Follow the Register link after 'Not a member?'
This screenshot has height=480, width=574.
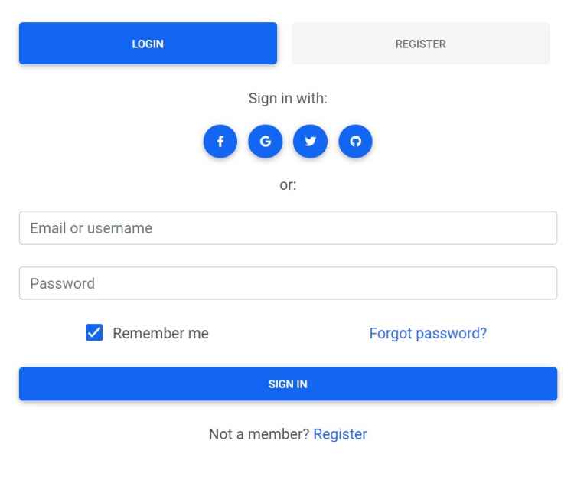[x=340, y=434]
